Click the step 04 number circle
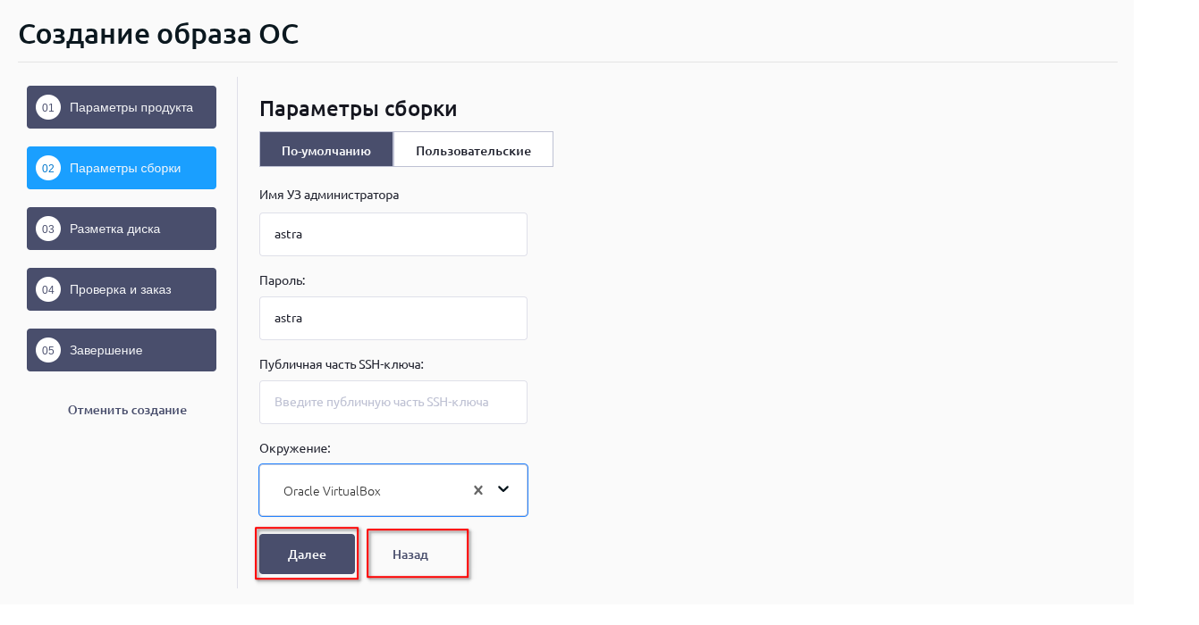The image size is (1199, 625). [48, 289]
